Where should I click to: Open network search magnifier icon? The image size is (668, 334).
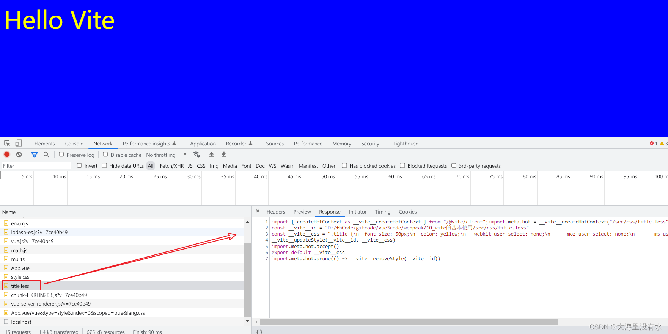(46, 155)
